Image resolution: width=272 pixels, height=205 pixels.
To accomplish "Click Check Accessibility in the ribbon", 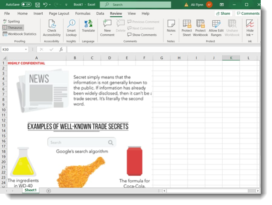I will point(51,27).
